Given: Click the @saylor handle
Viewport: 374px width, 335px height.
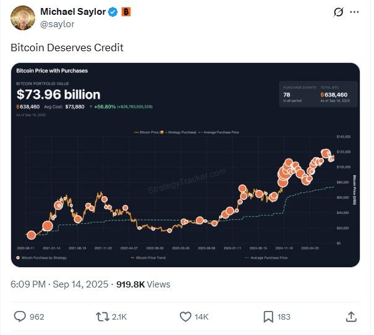Looking at the screenshot, I should (57, 24).
